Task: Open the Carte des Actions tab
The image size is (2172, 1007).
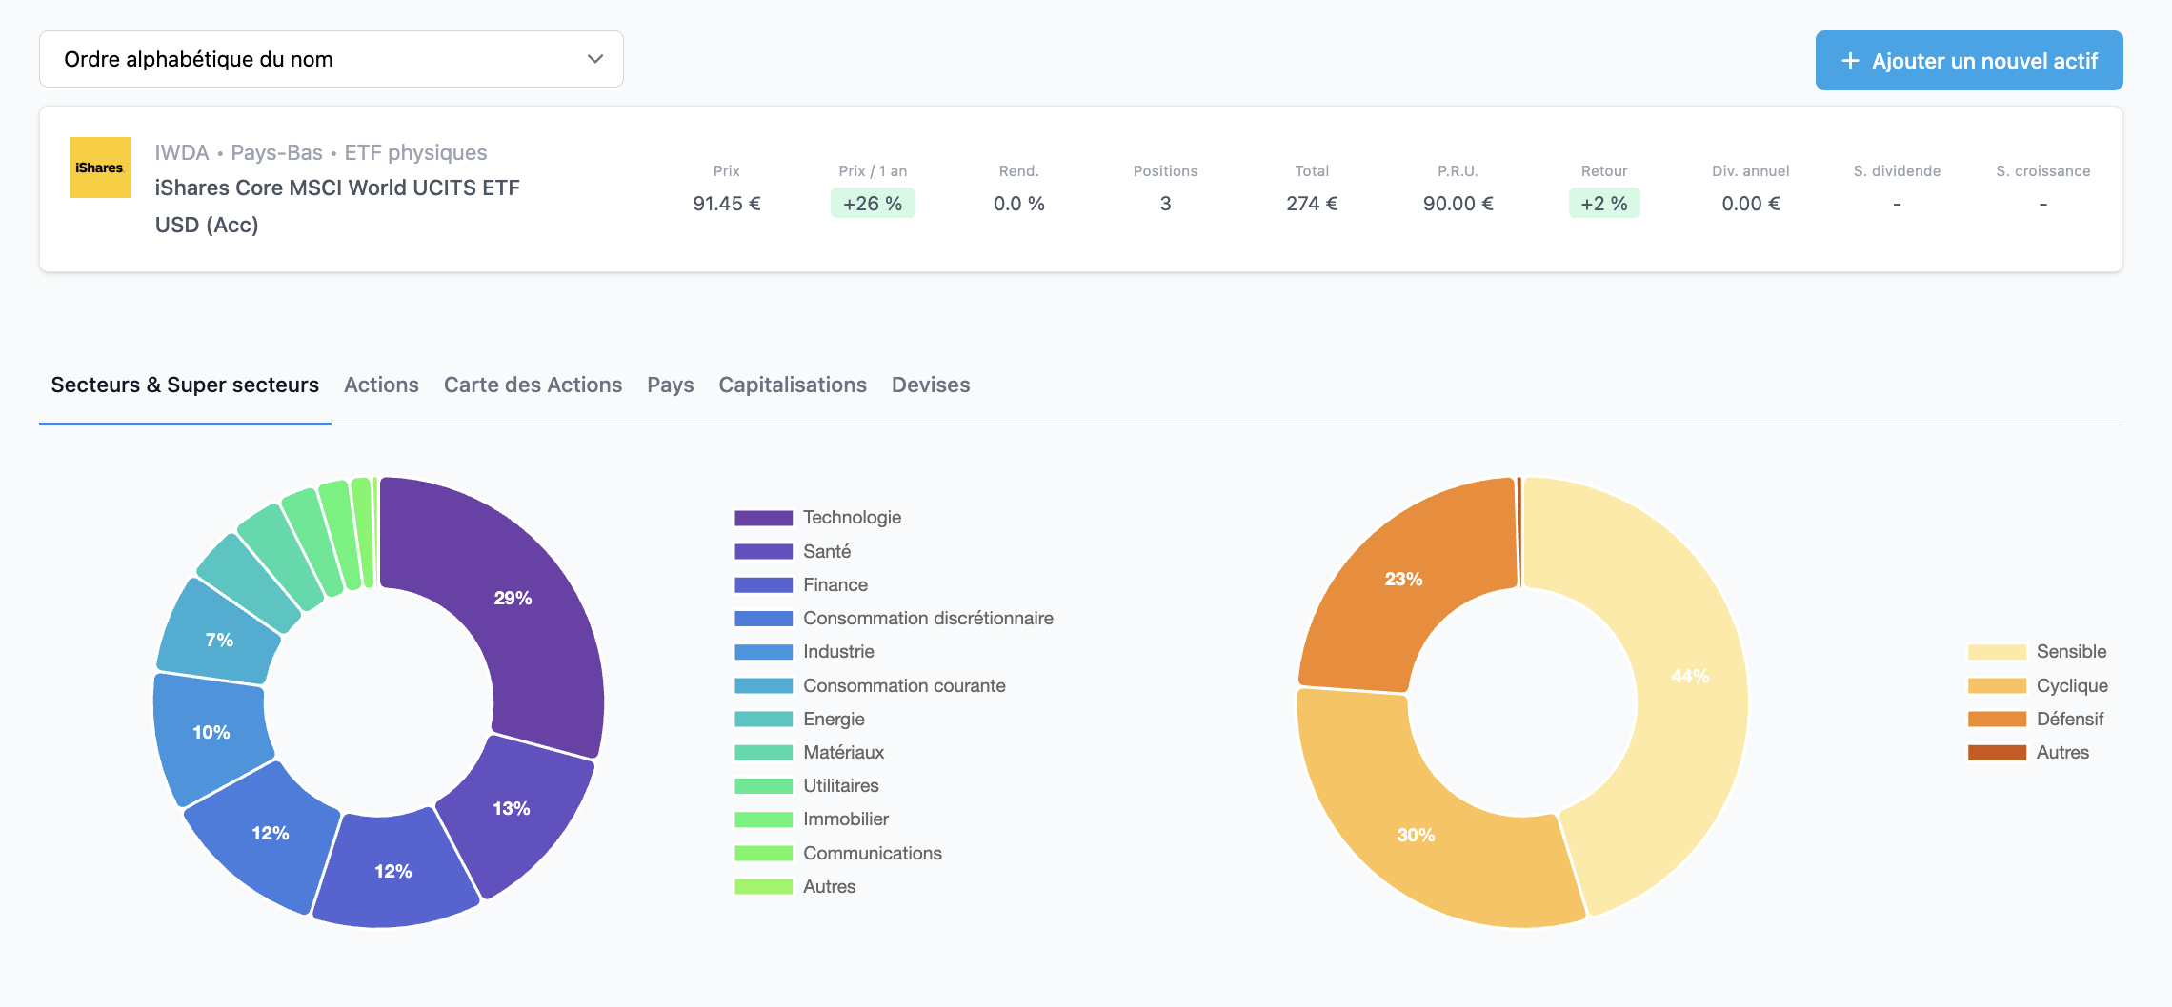Action: tap(533, 385)
